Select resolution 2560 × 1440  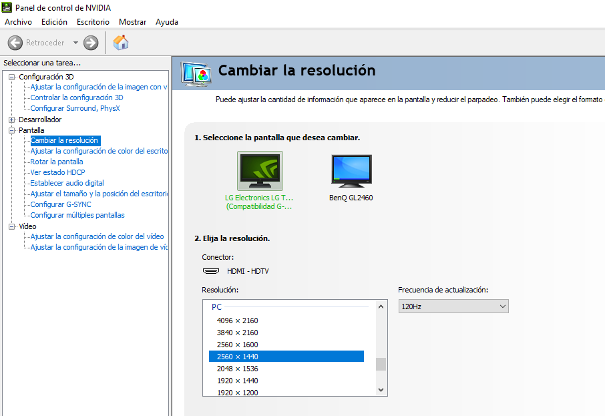[x=286, y=357]
